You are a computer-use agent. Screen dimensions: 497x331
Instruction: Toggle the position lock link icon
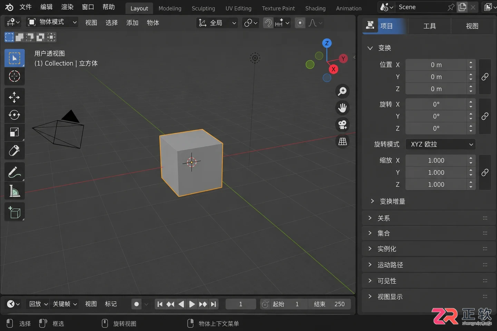pyautogui.click(x=485, y=77)
